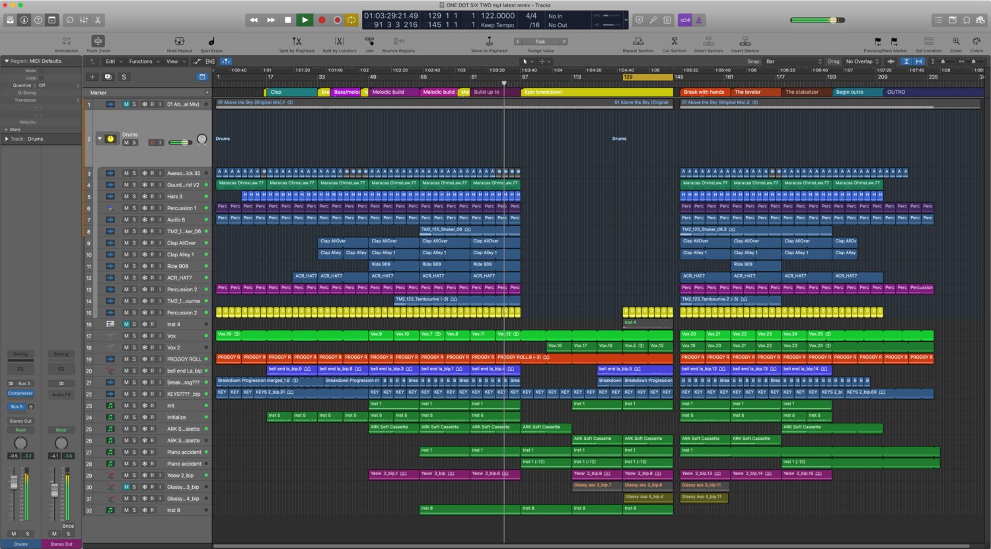This screenshot has width=991, height=549.
Task: Click the Join toolbar icon
Action: pos(369,42)
